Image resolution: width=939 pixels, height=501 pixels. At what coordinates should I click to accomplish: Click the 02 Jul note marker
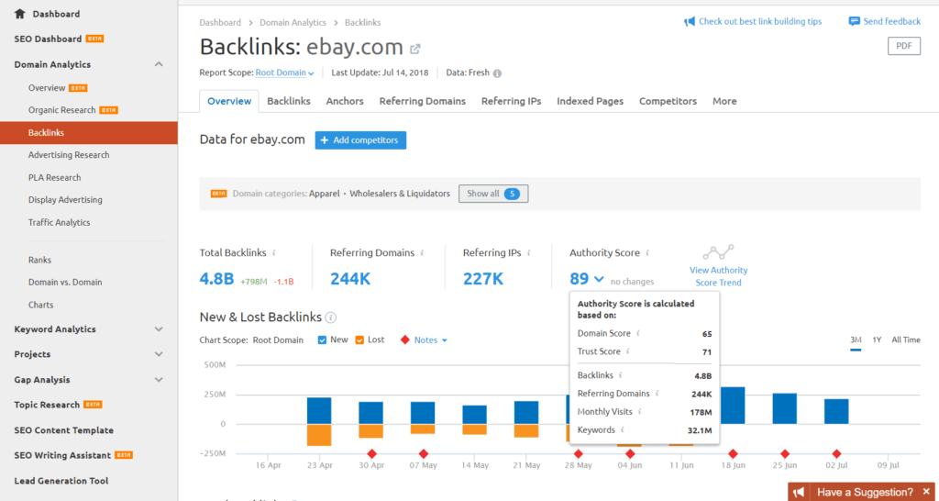[x=836, y=453]
